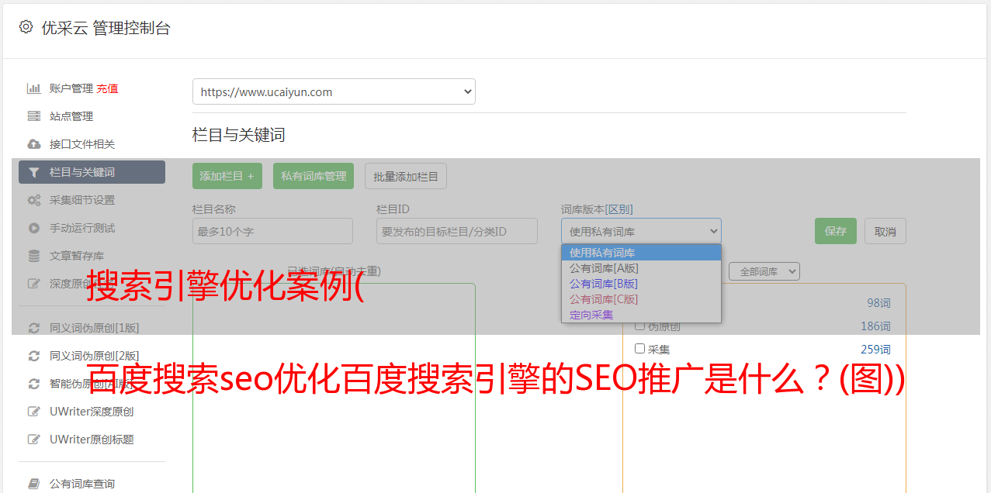Open 公有词库查询 entry
This screenshot has height=493, width=991.
[x=82, y=484]
